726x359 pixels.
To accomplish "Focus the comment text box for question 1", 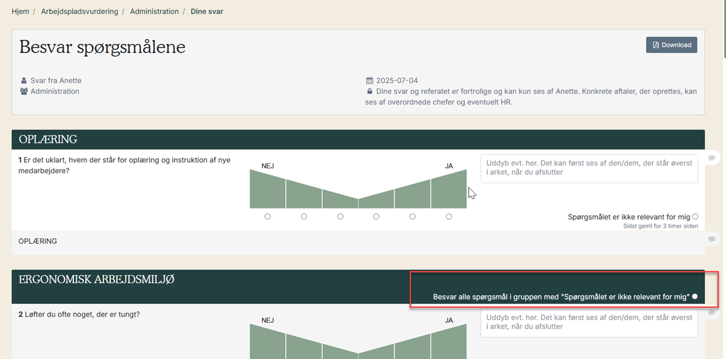I will 589,169.
